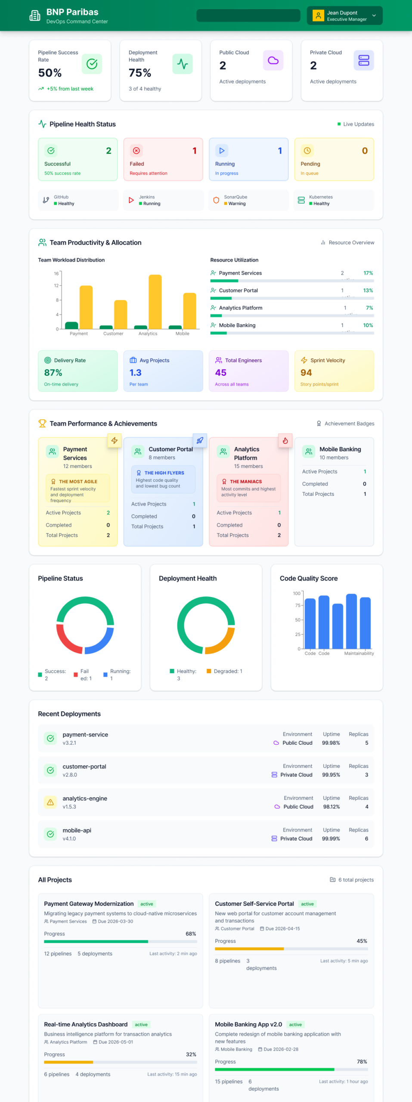
Task: Click the BNP Paribas building logo icon
Action: pyautogui.click(x=35, y=16)
